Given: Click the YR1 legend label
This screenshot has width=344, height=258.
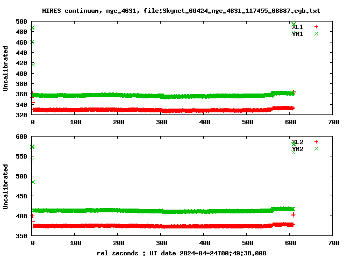Looking at the screenshot, I should [x=298, y=34].
